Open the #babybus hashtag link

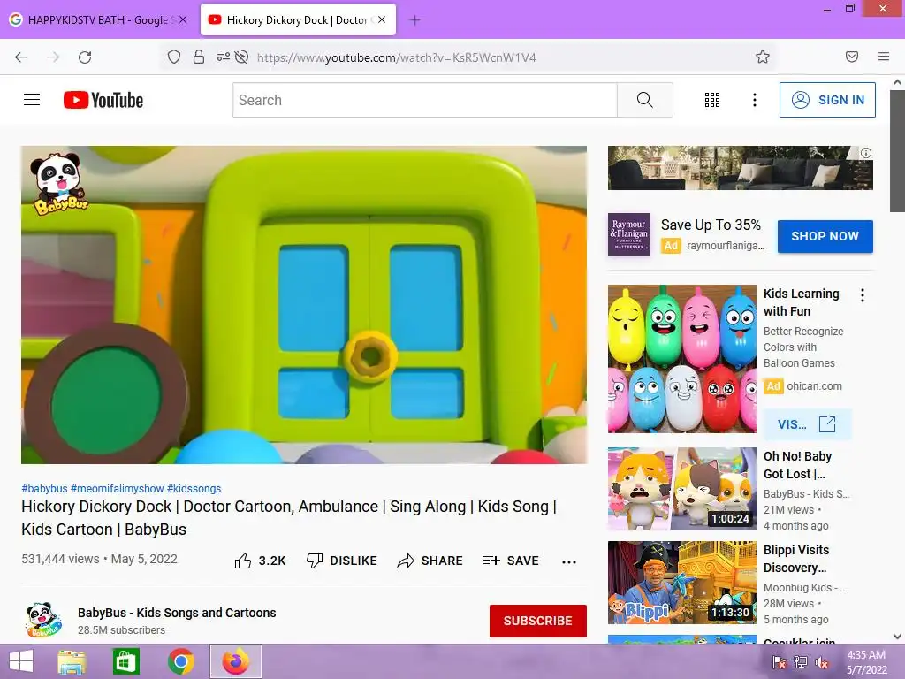[44, 488]
